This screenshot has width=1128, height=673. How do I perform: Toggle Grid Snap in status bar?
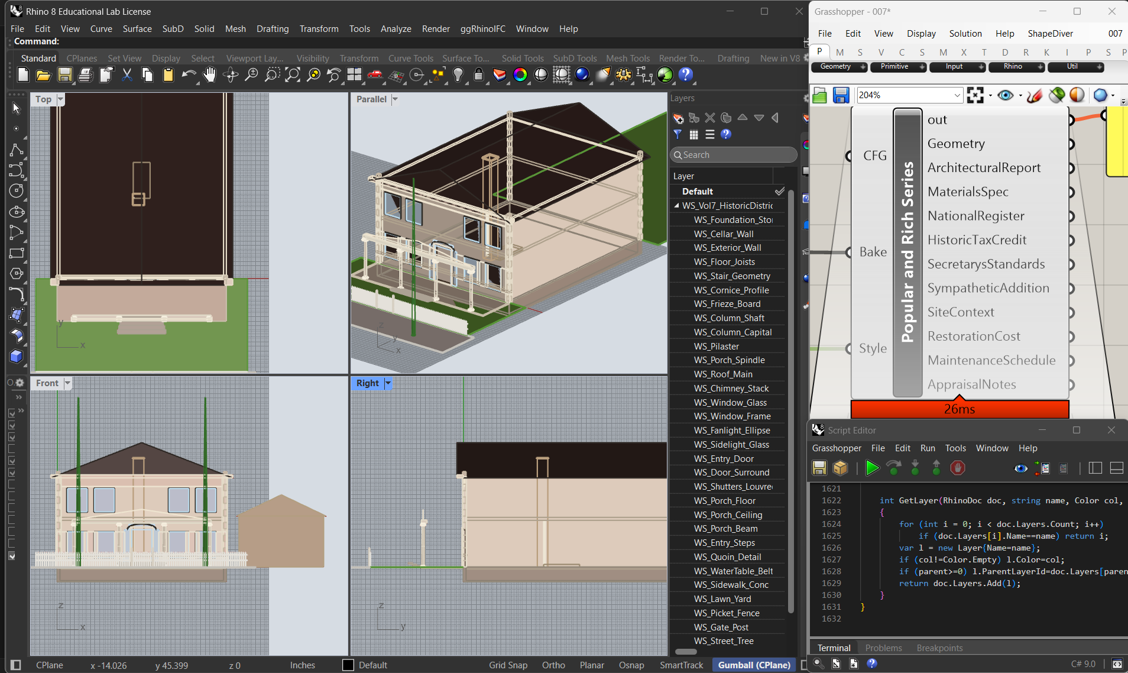point(508,665)
